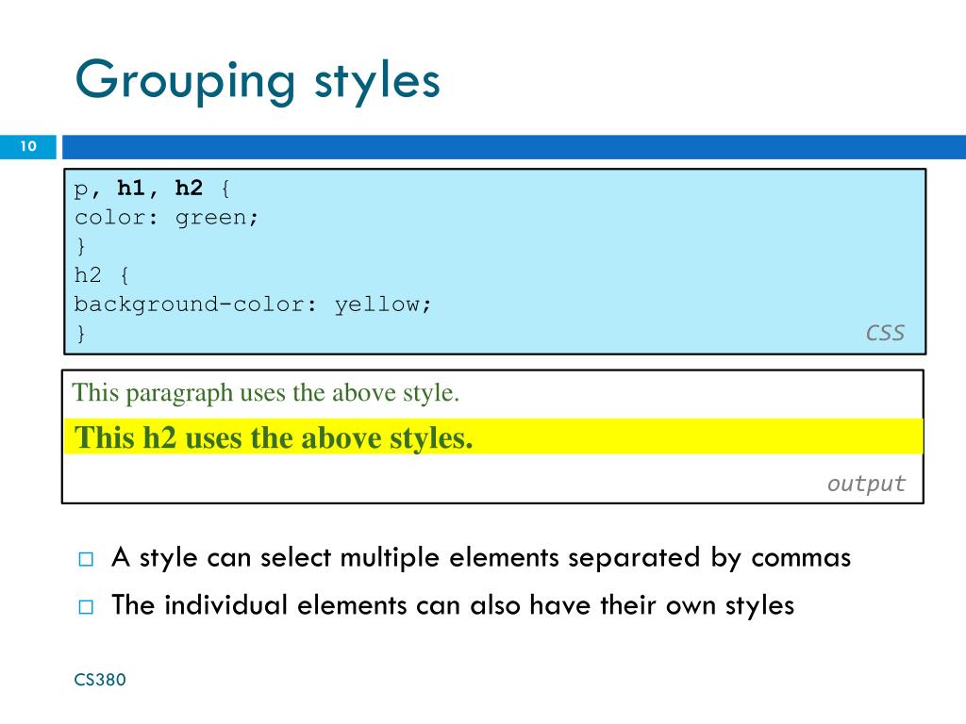Click slide number 10 badge
This screenshot has height=724, width=966.
[x=27, y=146]
